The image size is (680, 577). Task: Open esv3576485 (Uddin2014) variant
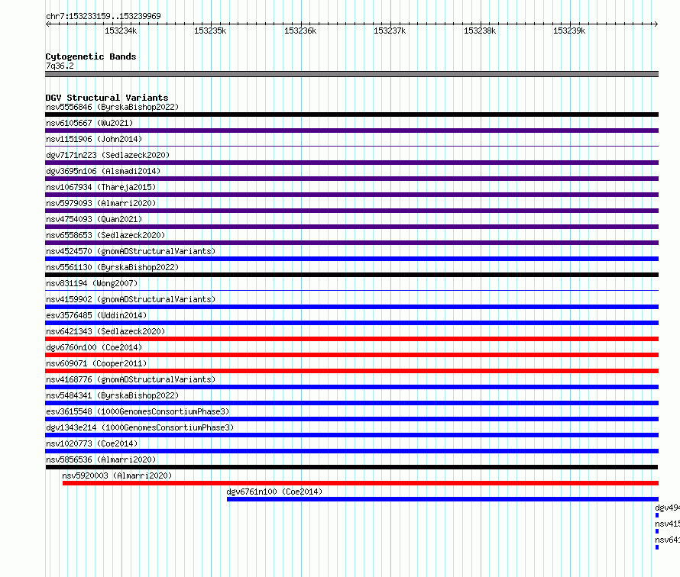coord(96,315)
